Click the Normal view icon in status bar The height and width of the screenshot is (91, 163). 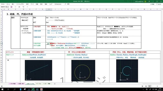[x=142, y=86]
